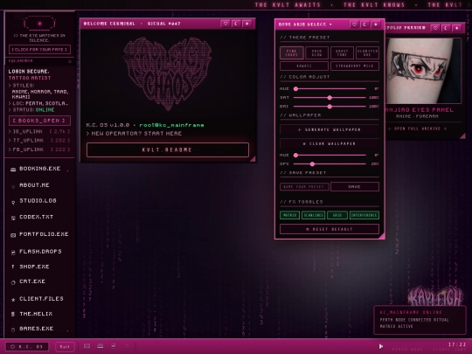Click the faded heart taskbar icon
Screen dimensions: 472x354
tap(127, 346)
